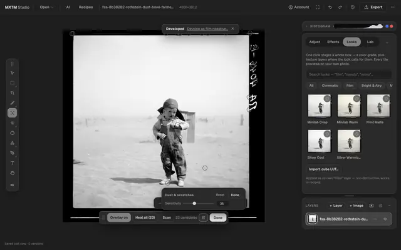Select the Text tool

click(x=13, y=162)
